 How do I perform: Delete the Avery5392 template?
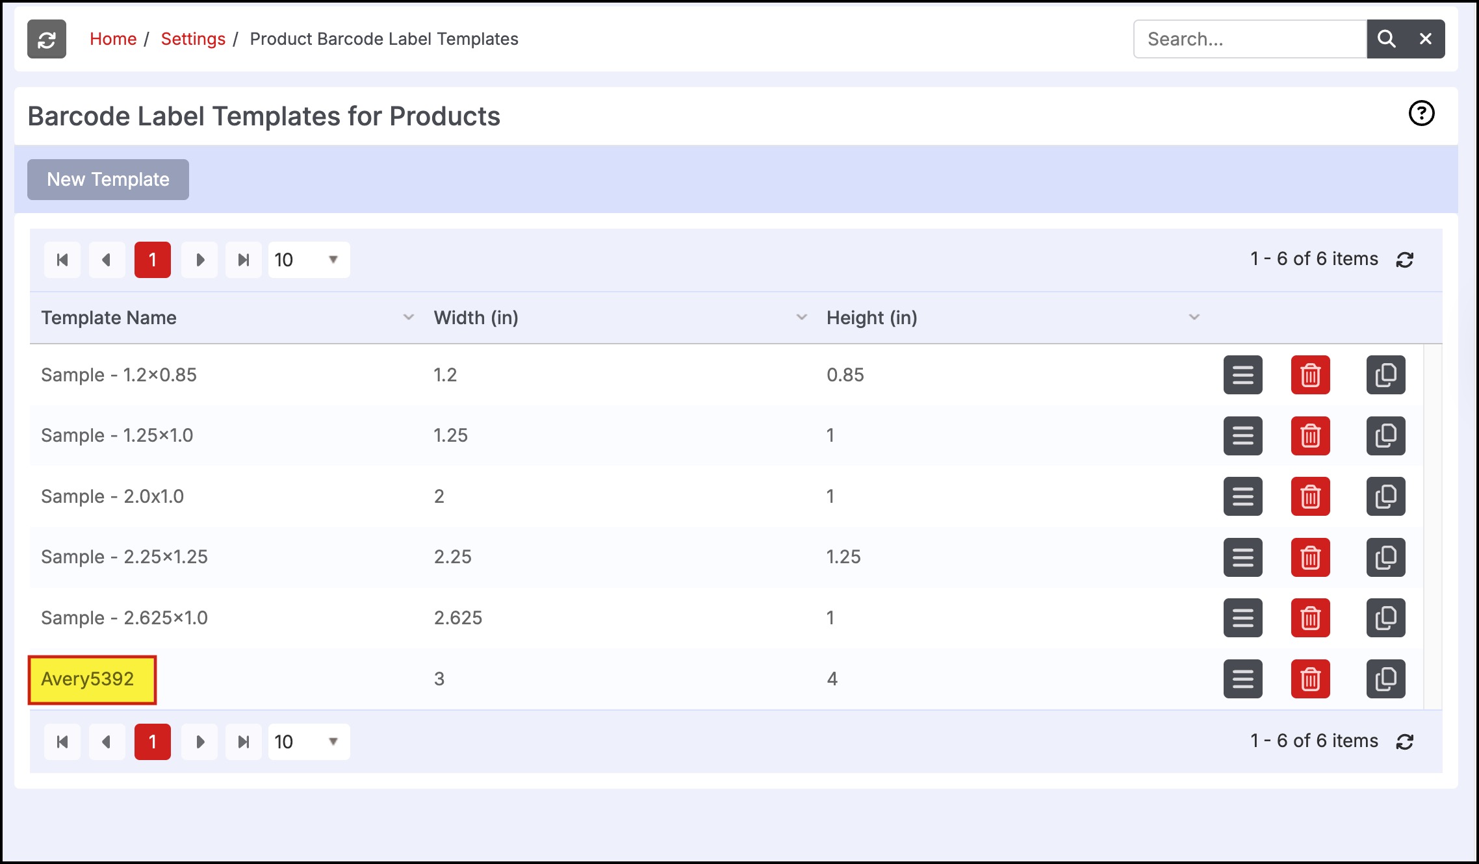1310,679
